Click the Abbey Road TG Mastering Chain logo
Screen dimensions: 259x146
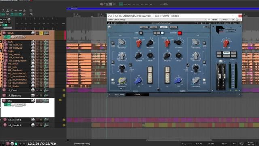tap(226, 30)
